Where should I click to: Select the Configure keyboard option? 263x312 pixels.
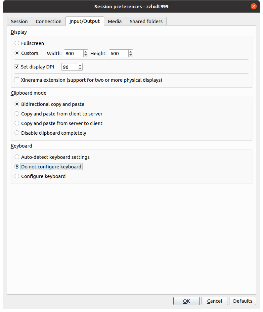coord(17,176)
